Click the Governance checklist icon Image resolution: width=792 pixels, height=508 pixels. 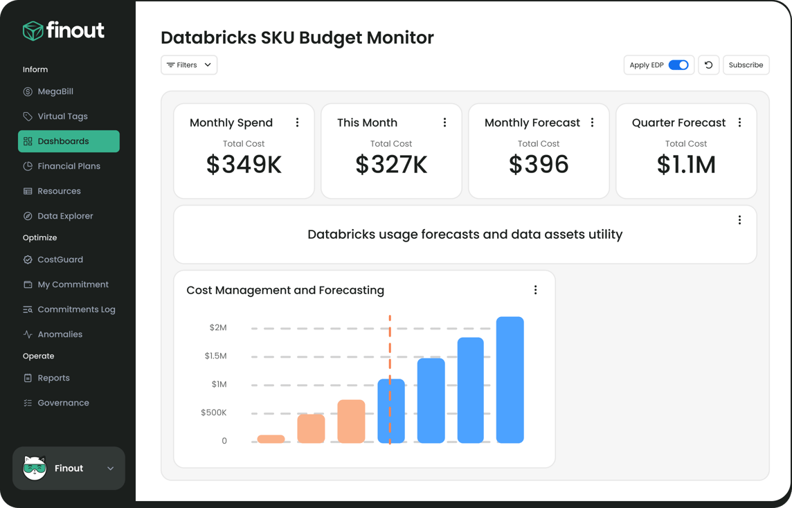[28, 403]
